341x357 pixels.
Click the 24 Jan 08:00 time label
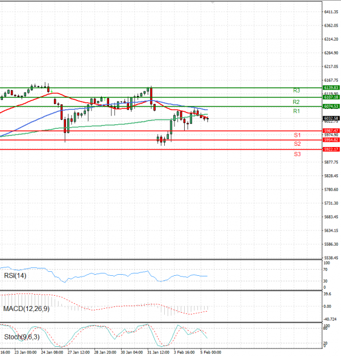52,352
